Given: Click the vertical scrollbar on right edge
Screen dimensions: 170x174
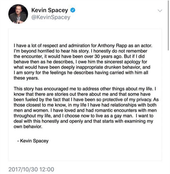Looking at the screenshot, I should pos(169,25).
